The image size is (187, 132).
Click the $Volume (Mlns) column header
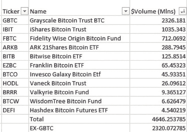tap(153, 11)
